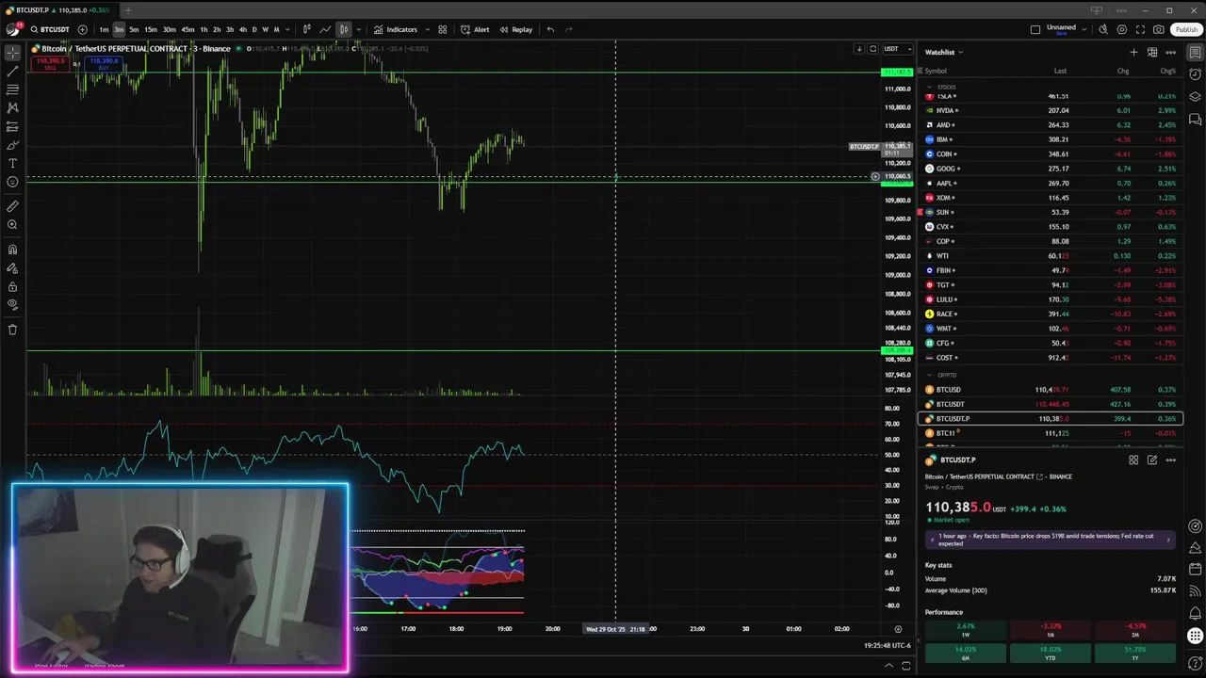Image resolution: width=1206 pixels, height=678 pixels.
Task: Select the line chart style icon
Action: click(x=325, y=29)
